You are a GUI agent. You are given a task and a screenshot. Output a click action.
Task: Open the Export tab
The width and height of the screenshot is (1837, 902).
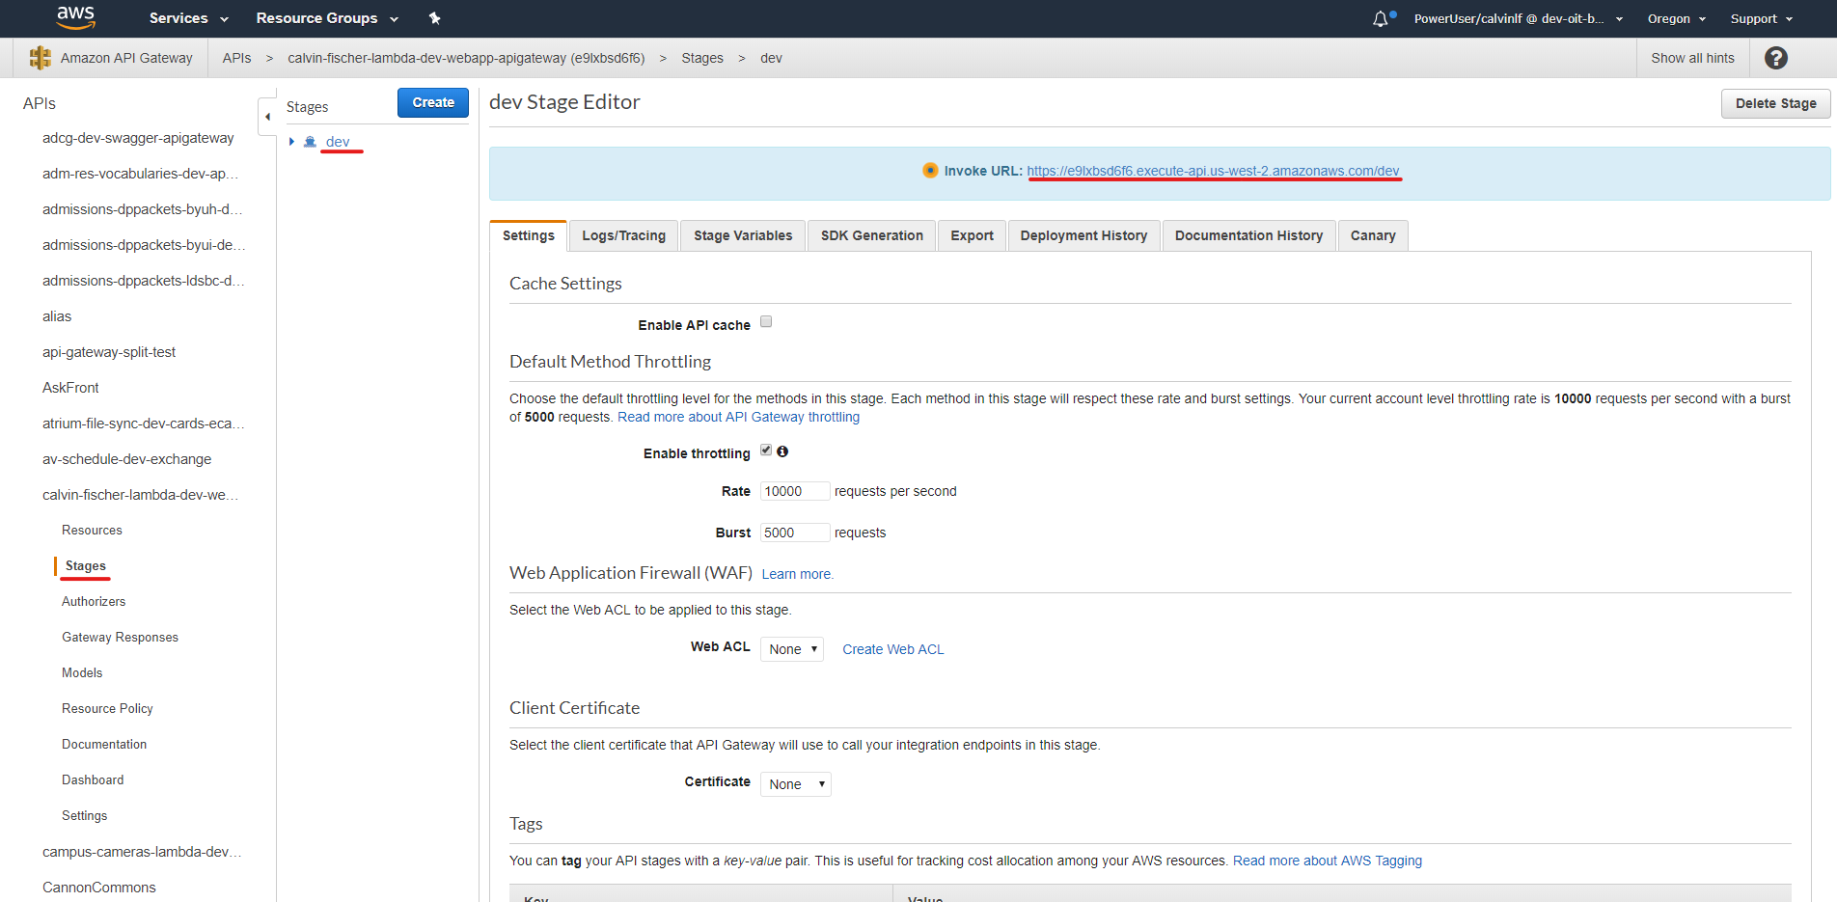tap(972, 235)
